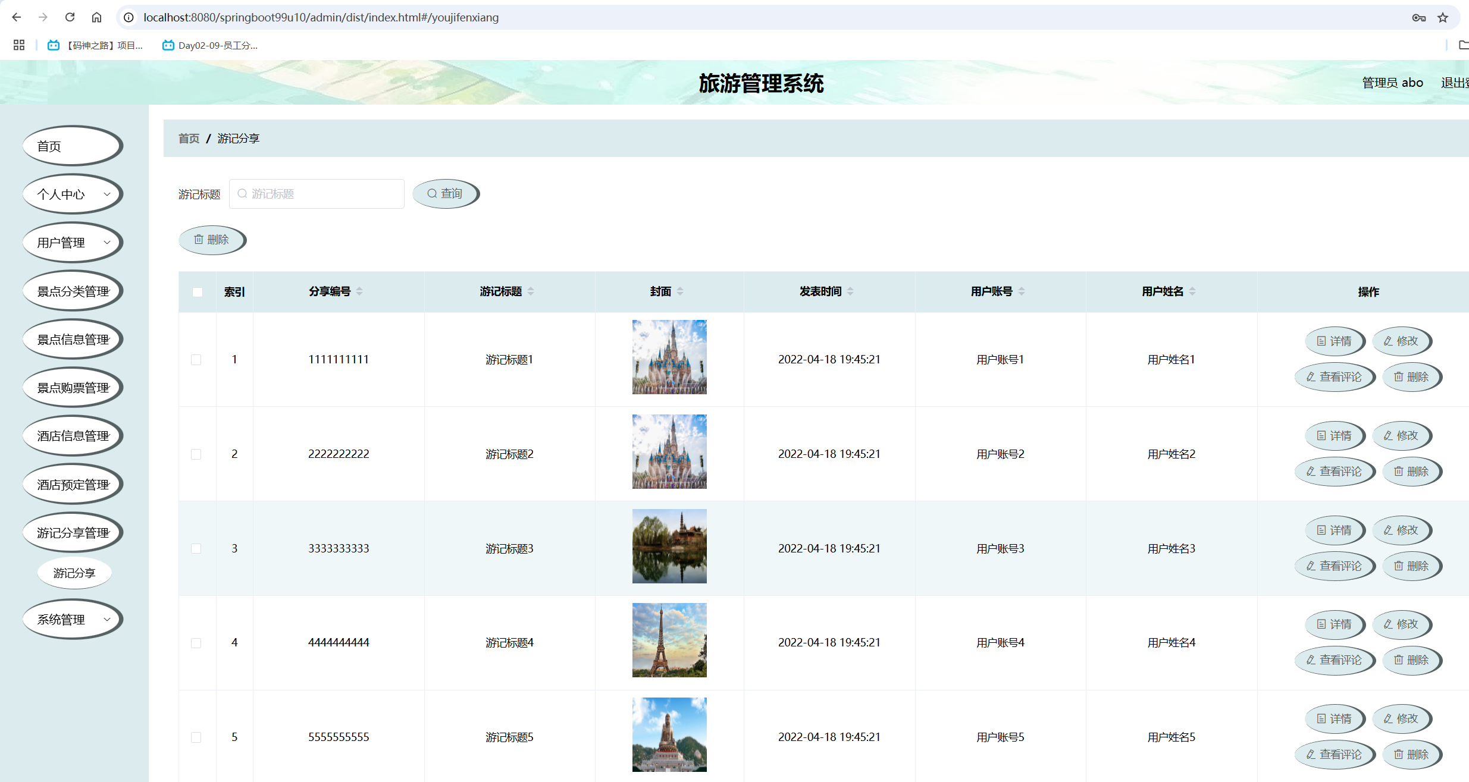Open 详情 for 游记标题4
1469x782 pixels.
1335,624
